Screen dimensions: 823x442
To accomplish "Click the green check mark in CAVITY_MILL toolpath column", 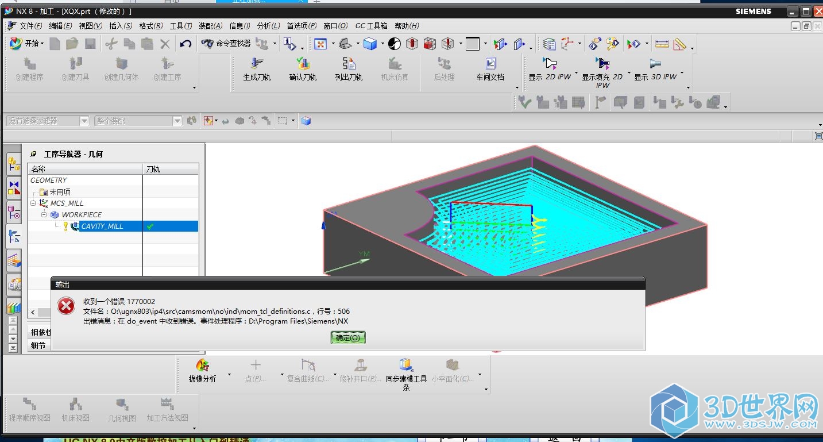I will [x=150, y=226].
